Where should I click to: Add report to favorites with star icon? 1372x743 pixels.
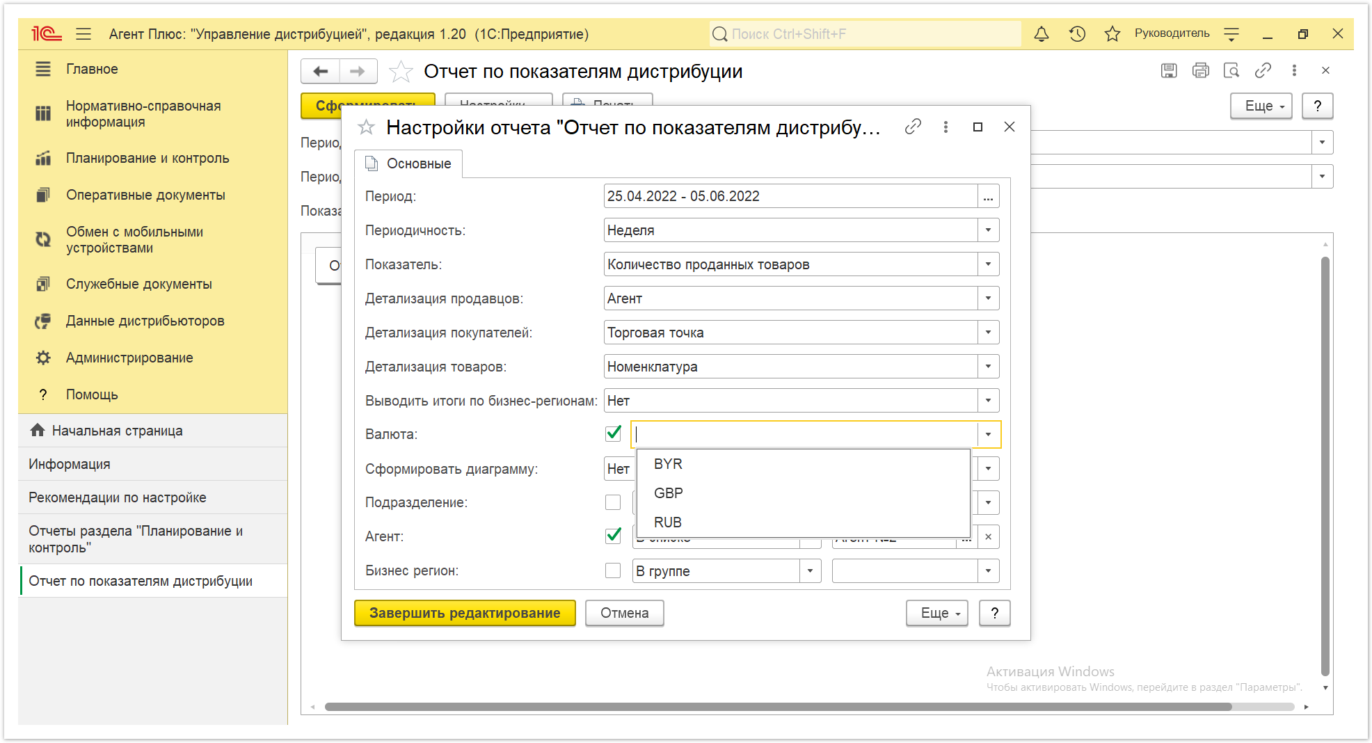[400, 71]
